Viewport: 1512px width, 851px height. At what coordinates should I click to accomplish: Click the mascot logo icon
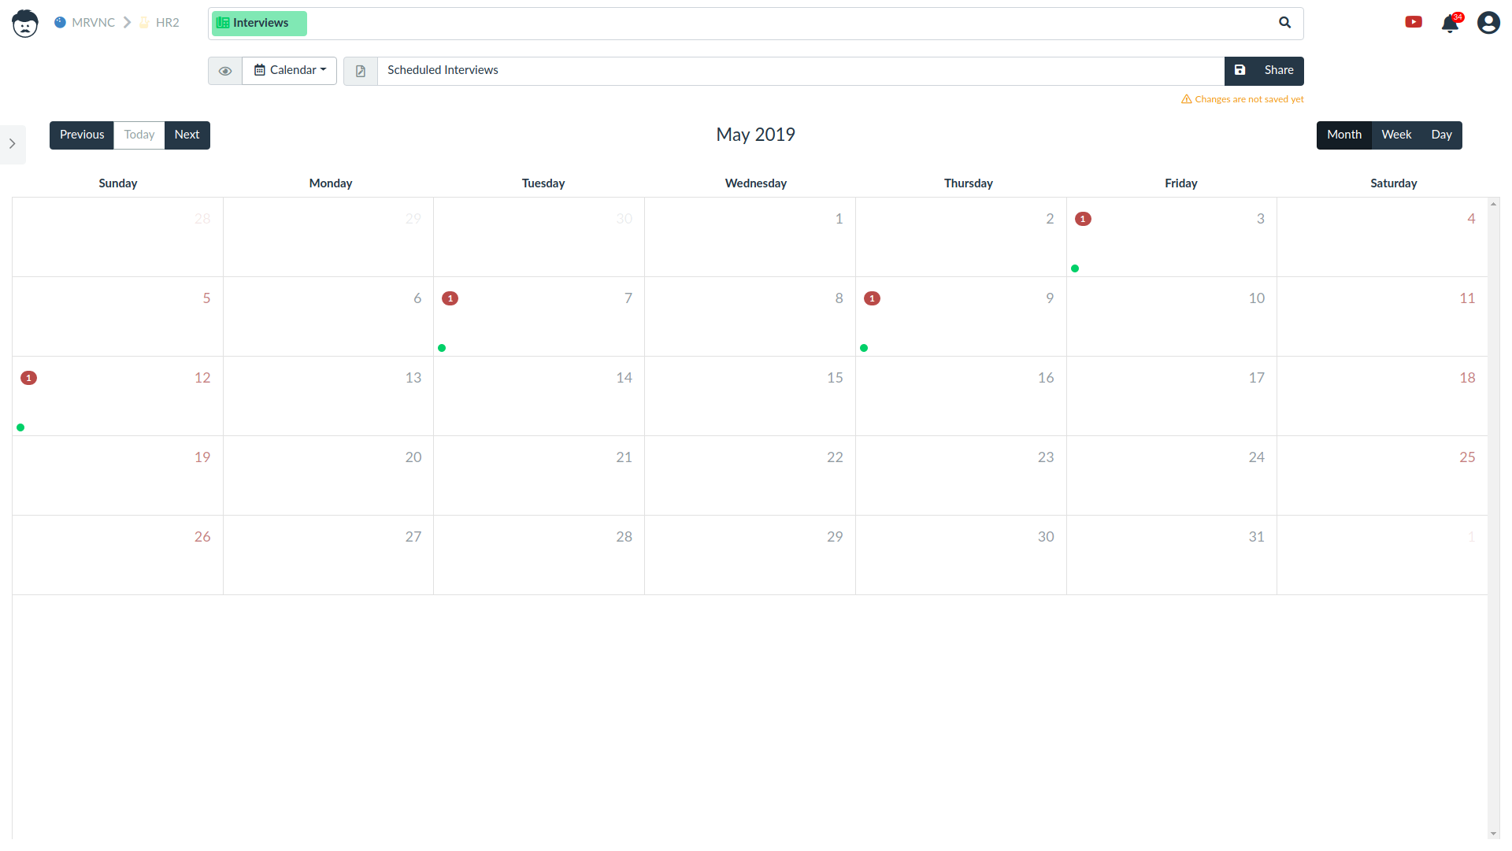pyautogui.click(x=25, y=24)
